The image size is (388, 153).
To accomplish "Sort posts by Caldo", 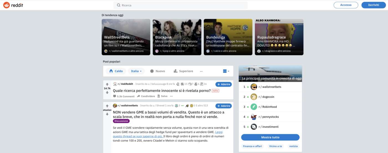I will [116, 71].
